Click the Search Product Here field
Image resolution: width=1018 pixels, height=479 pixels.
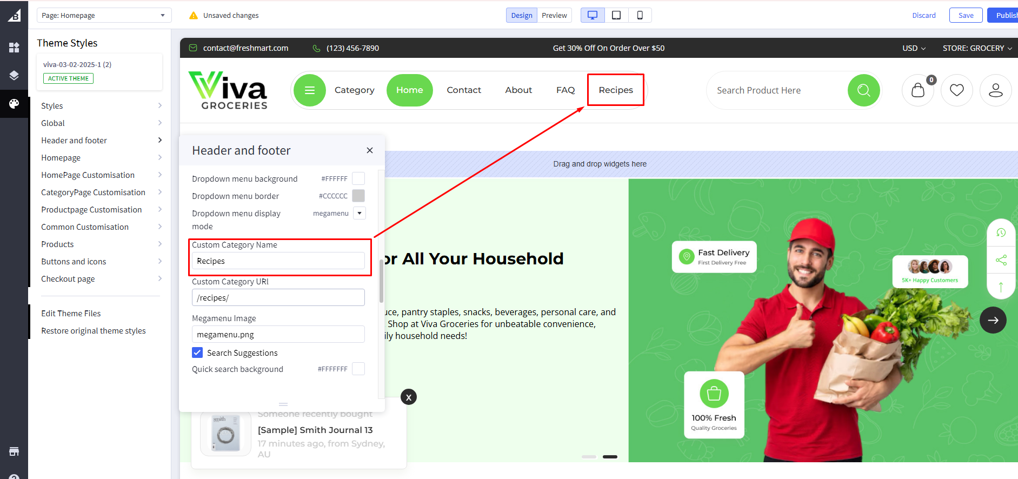pos(777,90)
